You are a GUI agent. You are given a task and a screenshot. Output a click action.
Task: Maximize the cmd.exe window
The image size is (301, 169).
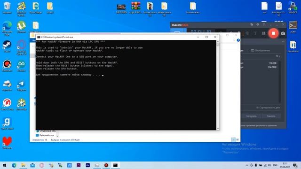(x=206, y=37)
